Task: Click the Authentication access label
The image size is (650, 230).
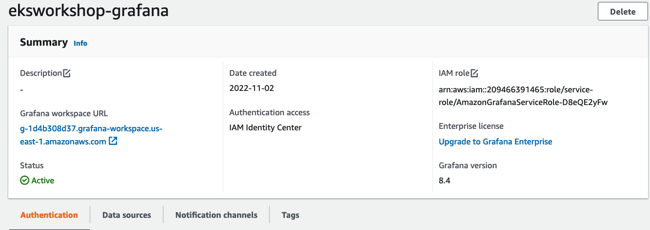Action: coord(270,112)
